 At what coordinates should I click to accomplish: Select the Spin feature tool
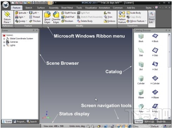[x=19, y=17]
